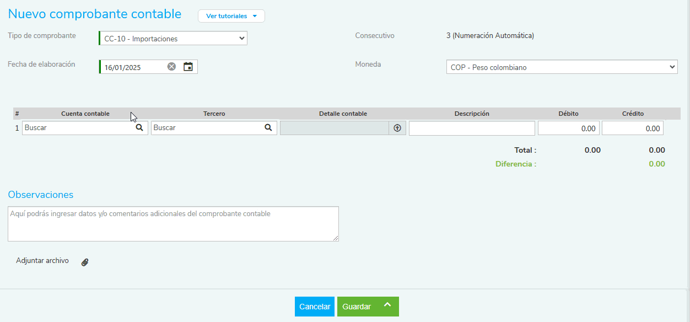Screen dimensions: 690x322
Task: Open the Tipo de comprobante dropdown
Action: click(x=173, y=38)
